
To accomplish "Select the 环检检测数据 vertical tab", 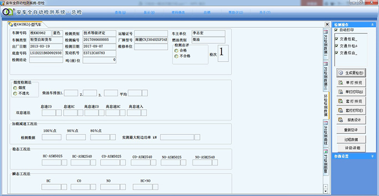I will (326, 105).
